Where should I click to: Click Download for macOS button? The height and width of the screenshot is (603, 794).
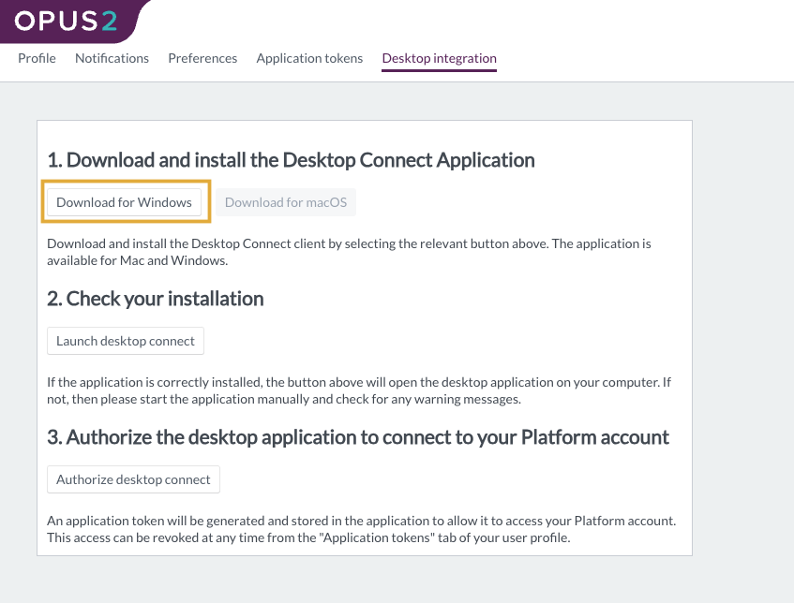tap(286, 202)
